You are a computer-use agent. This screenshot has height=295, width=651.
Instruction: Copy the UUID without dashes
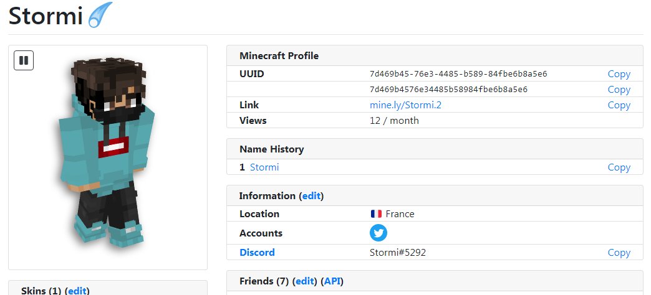pyautogui.click(x=619, y=90)
